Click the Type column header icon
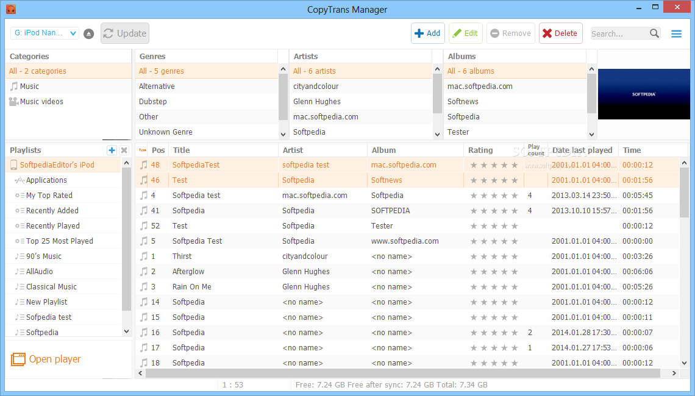The image size is (695, 396). (x=142, y=150)
